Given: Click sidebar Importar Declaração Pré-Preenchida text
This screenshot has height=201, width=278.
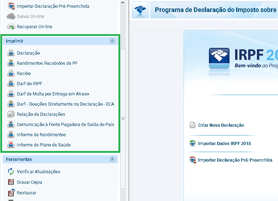Looking at the screenshot, I should pos(53,6).
